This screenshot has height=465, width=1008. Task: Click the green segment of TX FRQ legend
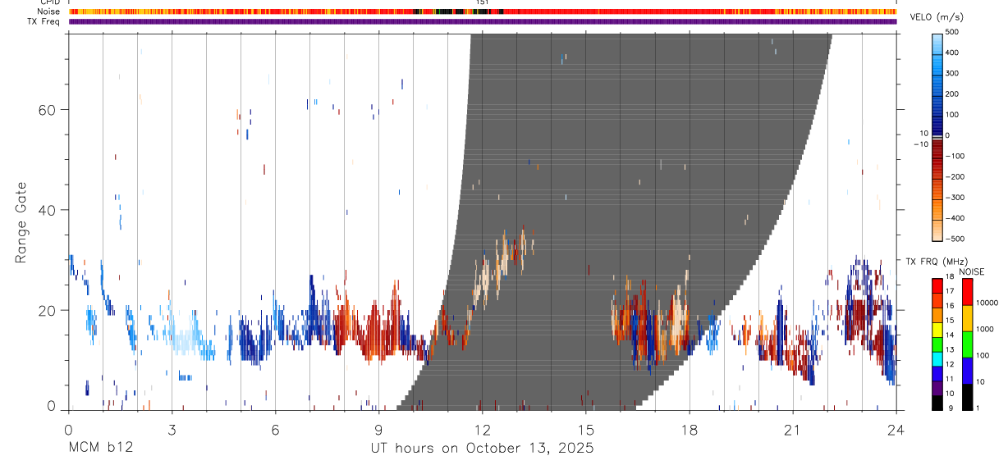point(937,344)
